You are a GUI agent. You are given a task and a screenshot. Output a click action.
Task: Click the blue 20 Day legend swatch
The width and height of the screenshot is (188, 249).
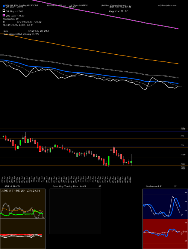pyautogui.click(x=4, y=6)
